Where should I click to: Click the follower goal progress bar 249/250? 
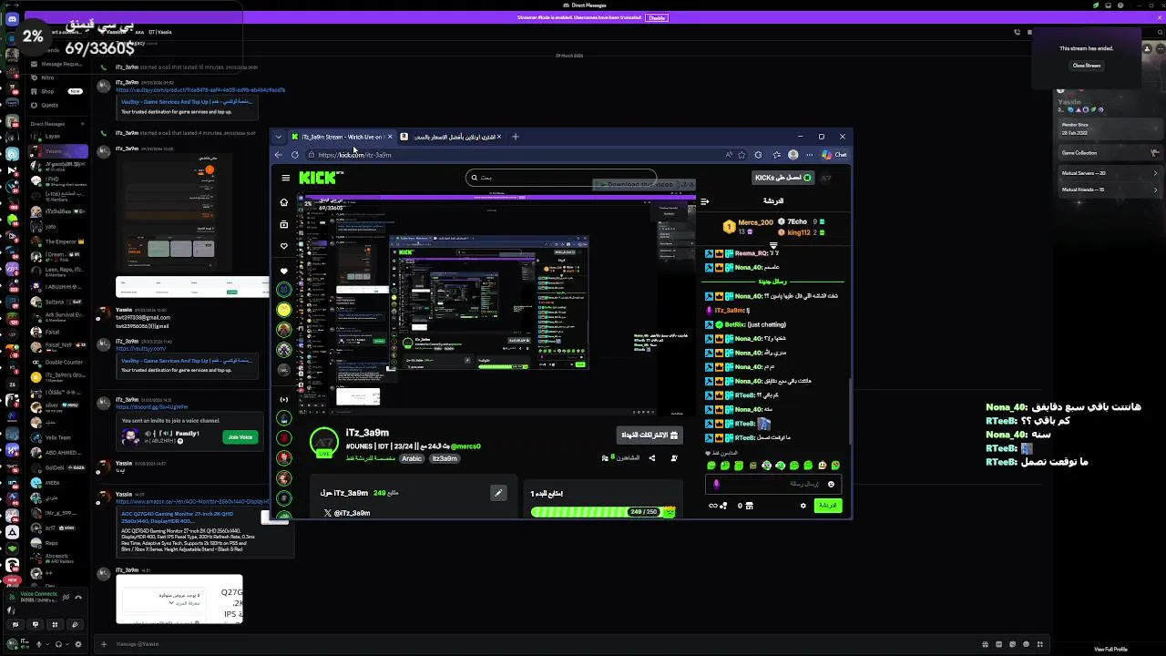tap(603, 512)
